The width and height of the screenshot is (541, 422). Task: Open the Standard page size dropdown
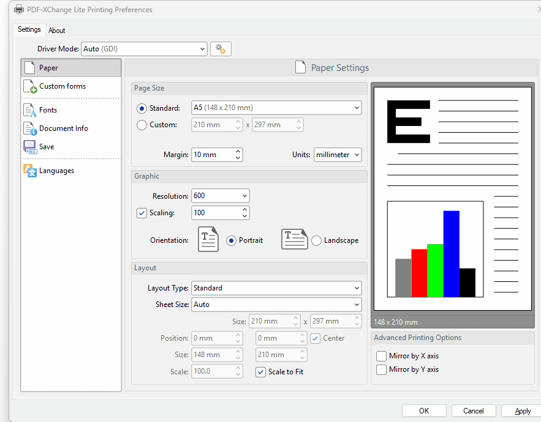click(x=276, y=108)
